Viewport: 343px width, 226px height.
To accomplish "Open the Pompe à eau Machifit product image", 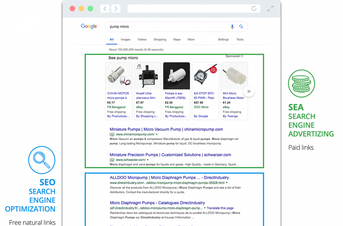I will (177, 76).
